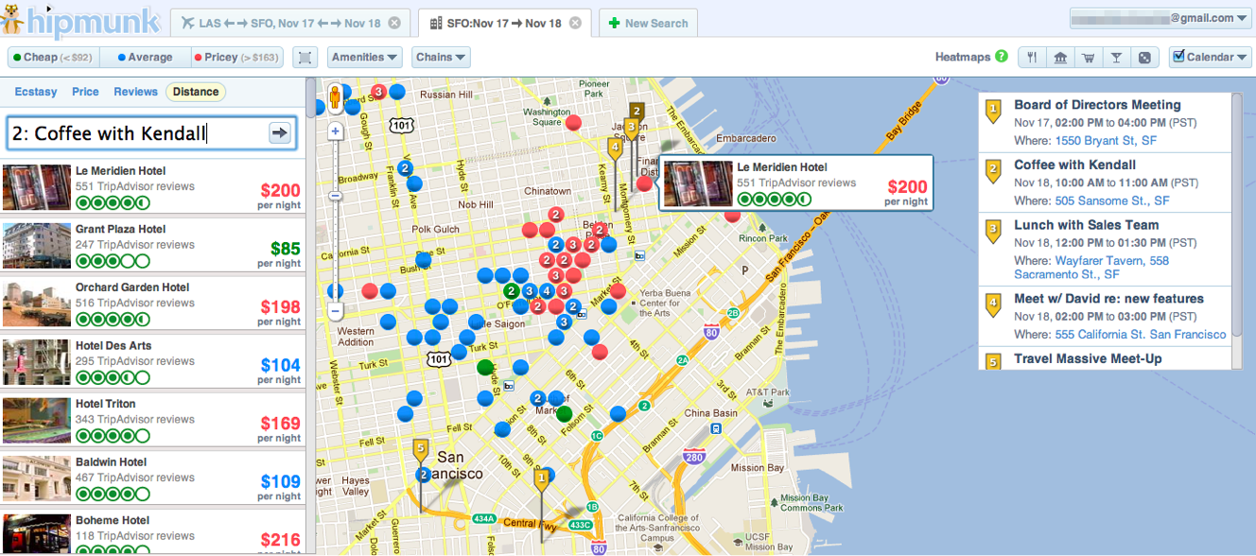Toggle the Average price filter
Image resolution: width=1256 pixels, height=556 pixels.
(145, 58)
